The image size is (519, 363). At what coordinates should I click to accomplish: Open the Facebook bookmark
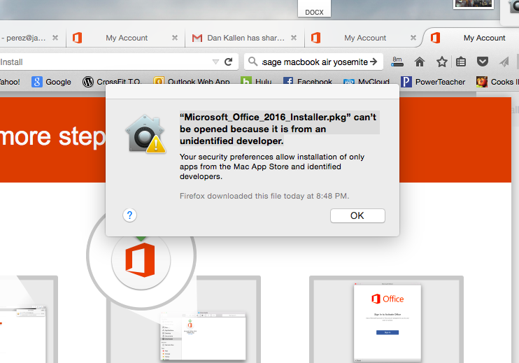[308, 82]
